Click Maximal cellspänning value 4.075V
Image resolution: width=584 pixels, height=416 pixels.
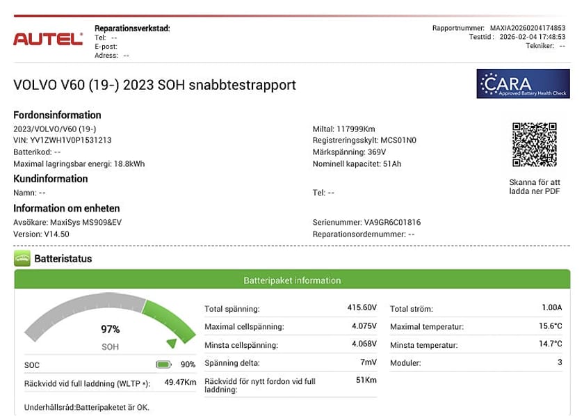pyautogui.click(x=364, y=326)
